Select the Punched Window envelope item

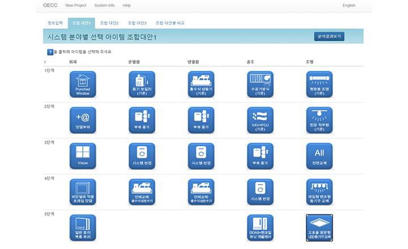82,85
